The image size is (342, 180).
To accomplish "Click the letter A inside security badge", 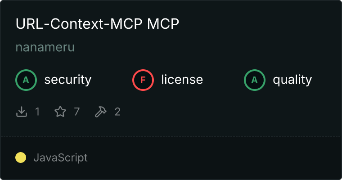I will (x=26, y=80).
